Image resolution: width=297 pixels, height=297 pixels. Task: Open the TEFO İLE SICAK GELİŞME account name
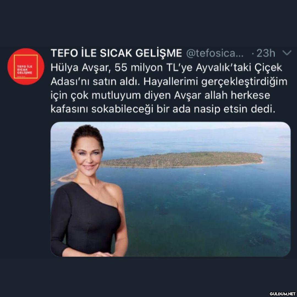coord(116,53)
